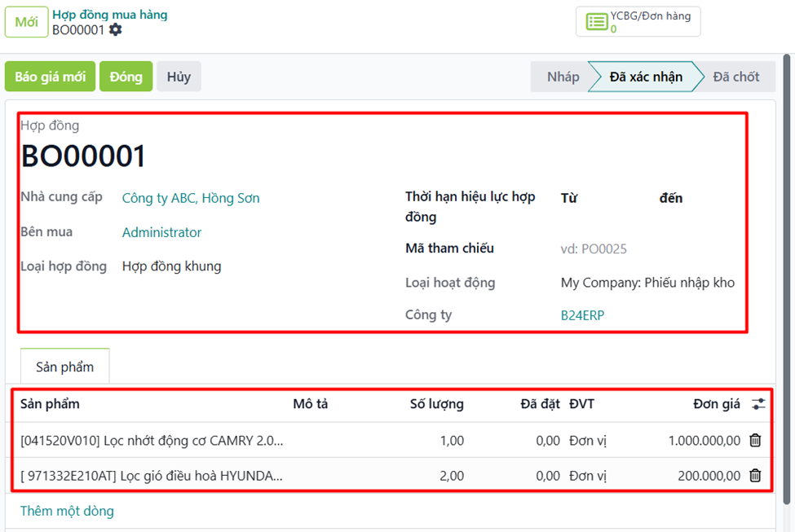The image size is (795, 532).
Task: Select the Đã xác nhận status stage
Action: click(646, 77)
